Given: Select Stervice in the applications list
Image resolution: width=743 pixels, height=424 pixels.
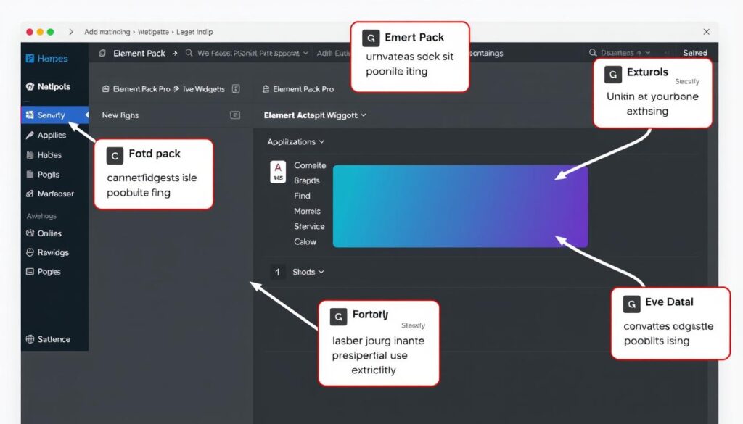Looking at the screenshot, I should click(309, 227).
